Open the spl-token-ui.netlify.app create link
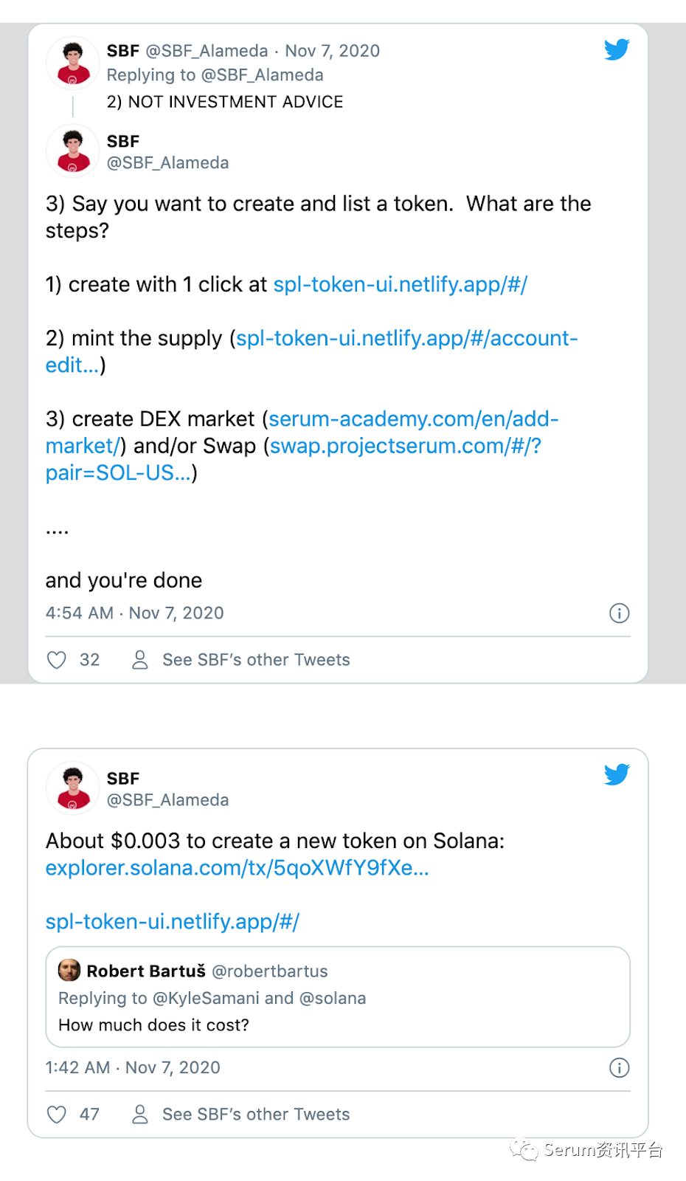 [x=400, y=285]
